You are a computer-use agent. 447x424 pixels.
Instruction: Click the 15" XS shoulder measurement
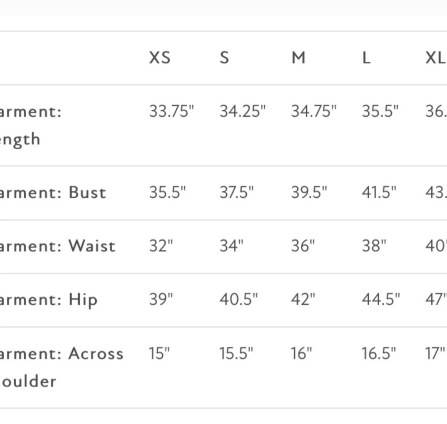tap(159, 354)
